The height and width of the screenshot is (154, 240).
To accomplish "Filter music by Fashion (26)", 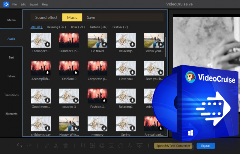I will [x=98, y=27].
